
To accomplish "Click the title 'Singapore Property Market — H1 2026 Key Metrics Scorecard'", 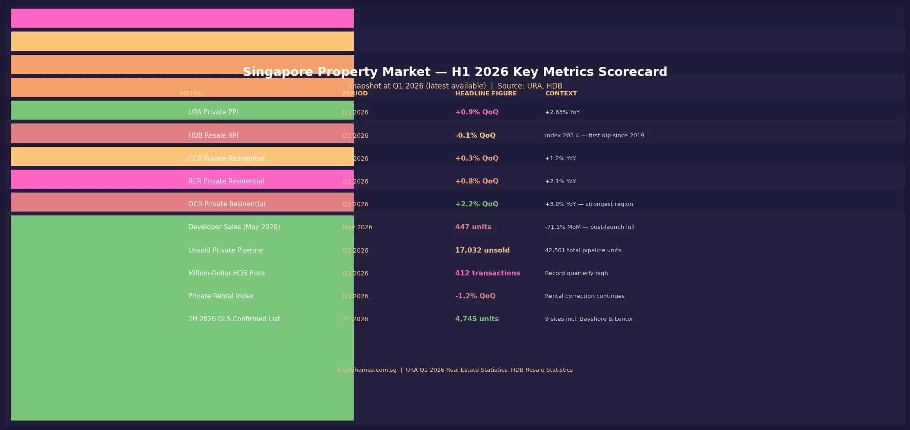I will pyautogui.click(x=455, y=72).
